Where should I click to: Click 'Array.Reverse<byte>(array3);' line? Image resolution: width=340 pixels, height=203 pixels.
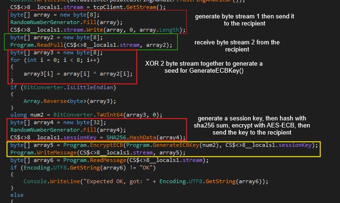[70, 101]
